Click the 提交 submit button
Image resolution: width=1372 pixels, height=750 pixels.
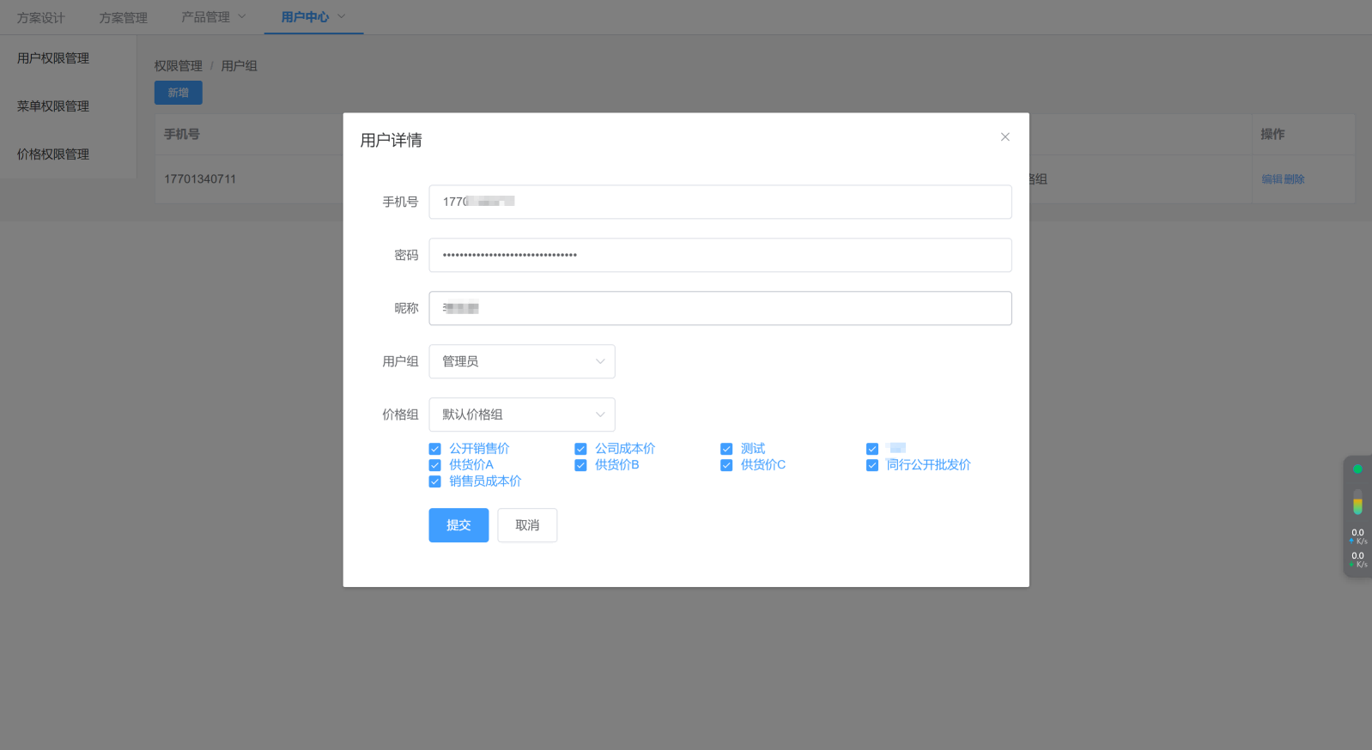click(x=458, y=525)
